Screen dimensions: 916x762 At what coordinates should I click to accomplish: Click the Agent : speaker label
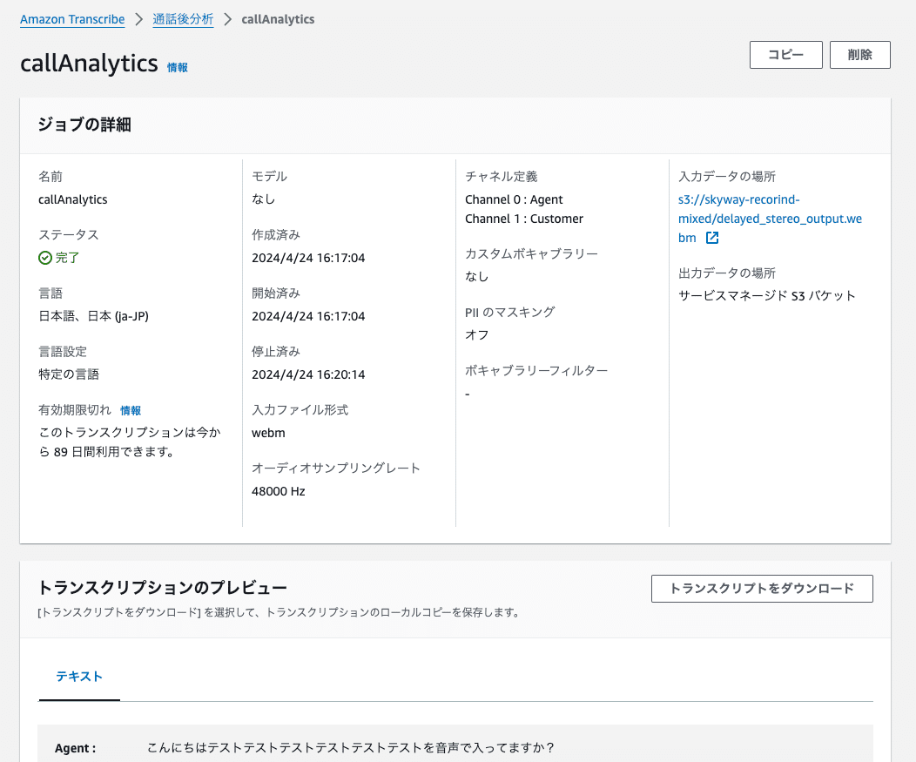(x=76, y=748)
